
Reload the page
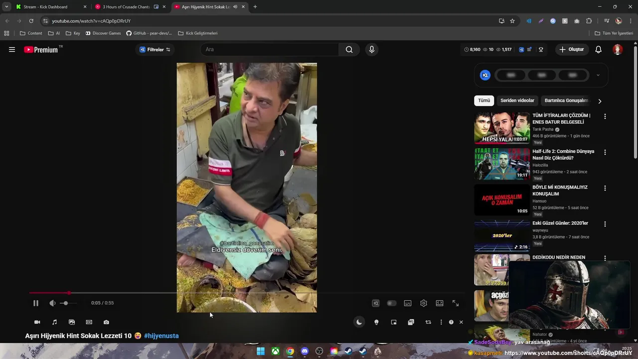pos(31,21)
